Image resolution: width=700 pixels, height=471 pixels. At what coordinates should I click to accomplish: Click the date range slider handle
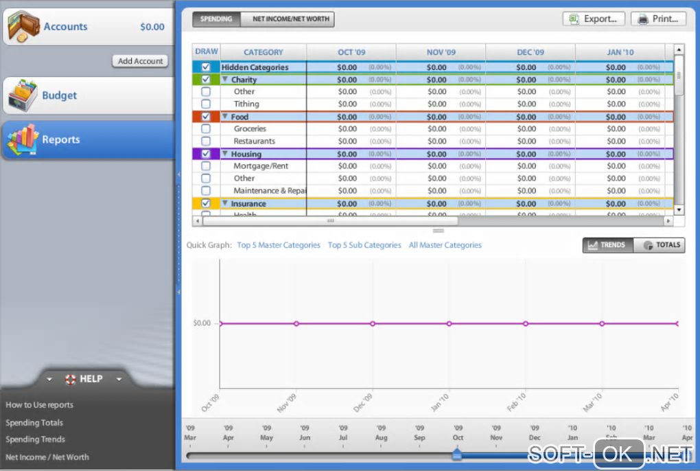456,455
